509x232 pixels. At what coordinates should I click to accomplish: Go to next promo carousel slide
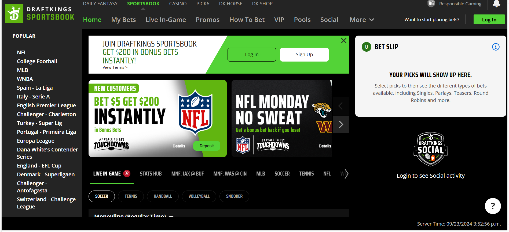tap(341, 124)
